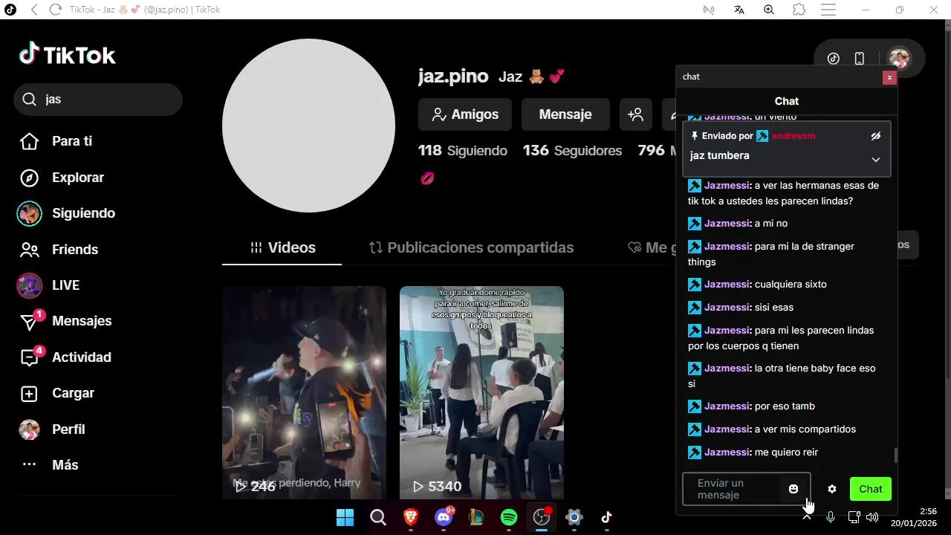This screenshot has height=535, width=951.
Task: Open the Cargar upload page
Action: [56, 393]
